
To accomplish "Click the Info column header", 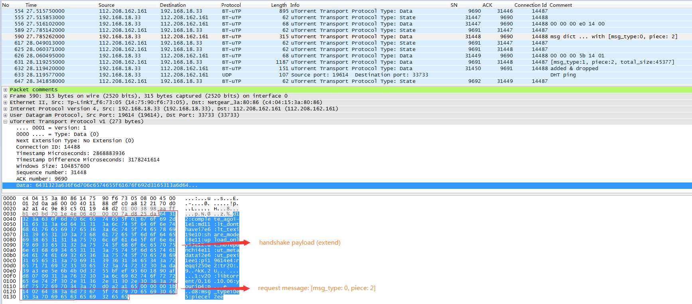I will tap(295, 5).
